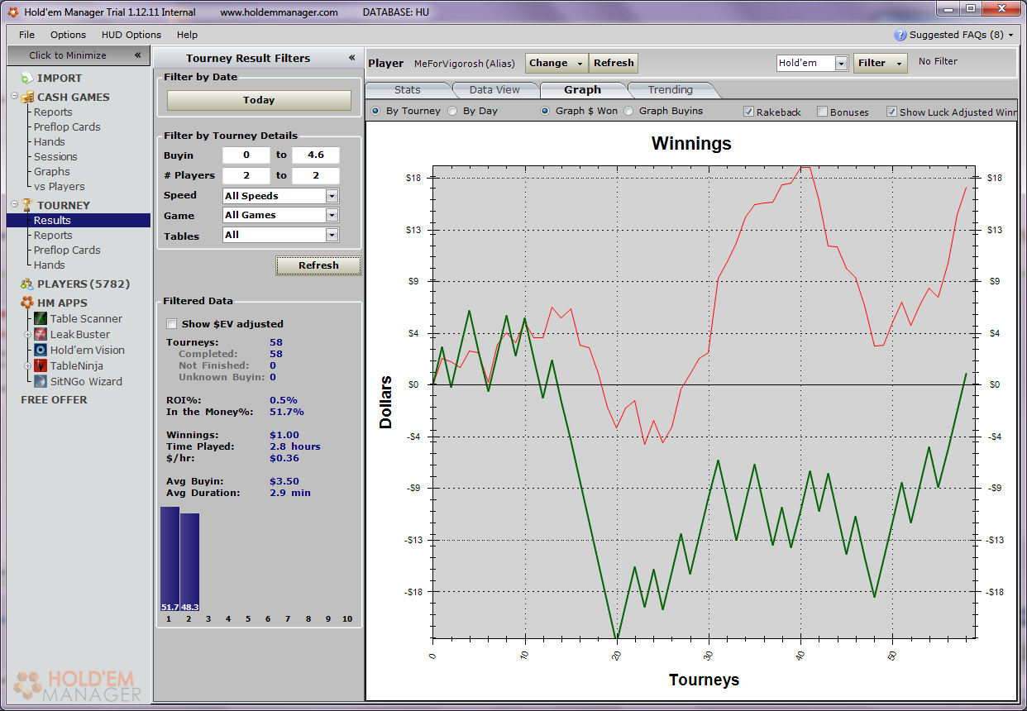Launch the Hold'em Vision app icon
This screenshot has height=711, width=1027.
click(41, 350)
